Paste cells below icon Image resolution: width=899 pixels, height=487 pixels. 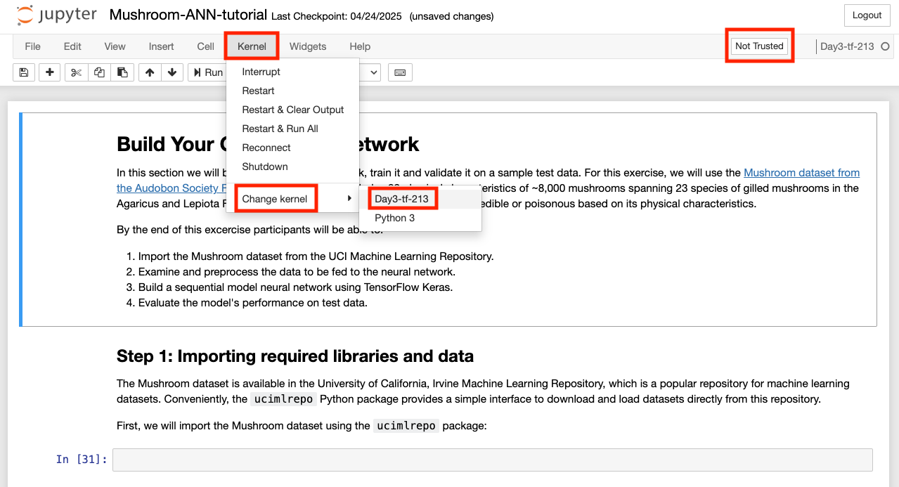122,72
